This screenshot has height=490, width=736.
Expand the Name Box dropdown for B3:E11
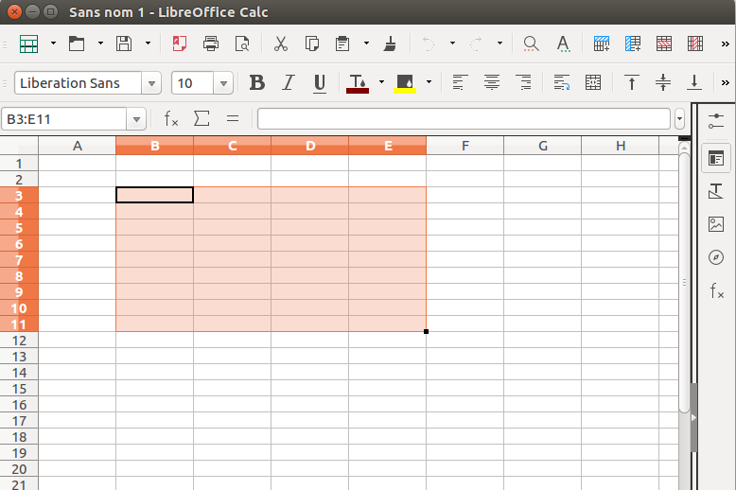tap(137, 119)
